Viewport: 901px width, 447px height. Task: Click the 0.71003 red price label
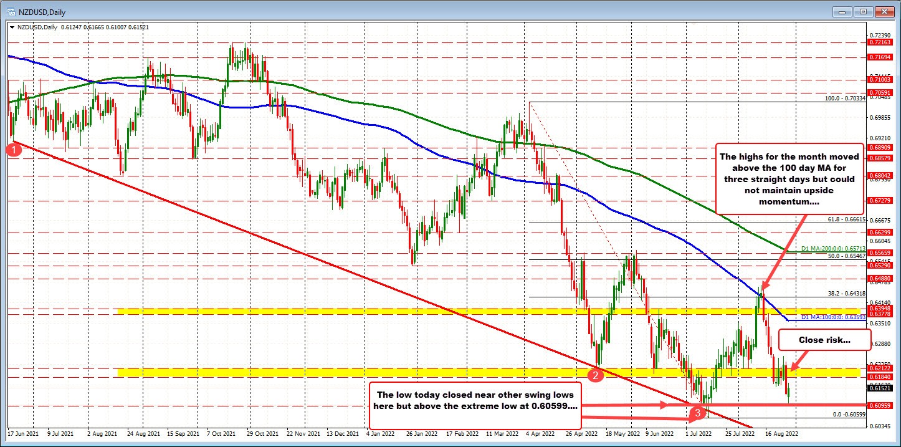pyautogui.click(x=879, y=80)
